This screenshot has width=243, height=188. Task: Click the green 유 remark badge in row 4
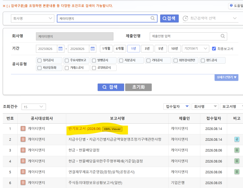pos(237,161)
